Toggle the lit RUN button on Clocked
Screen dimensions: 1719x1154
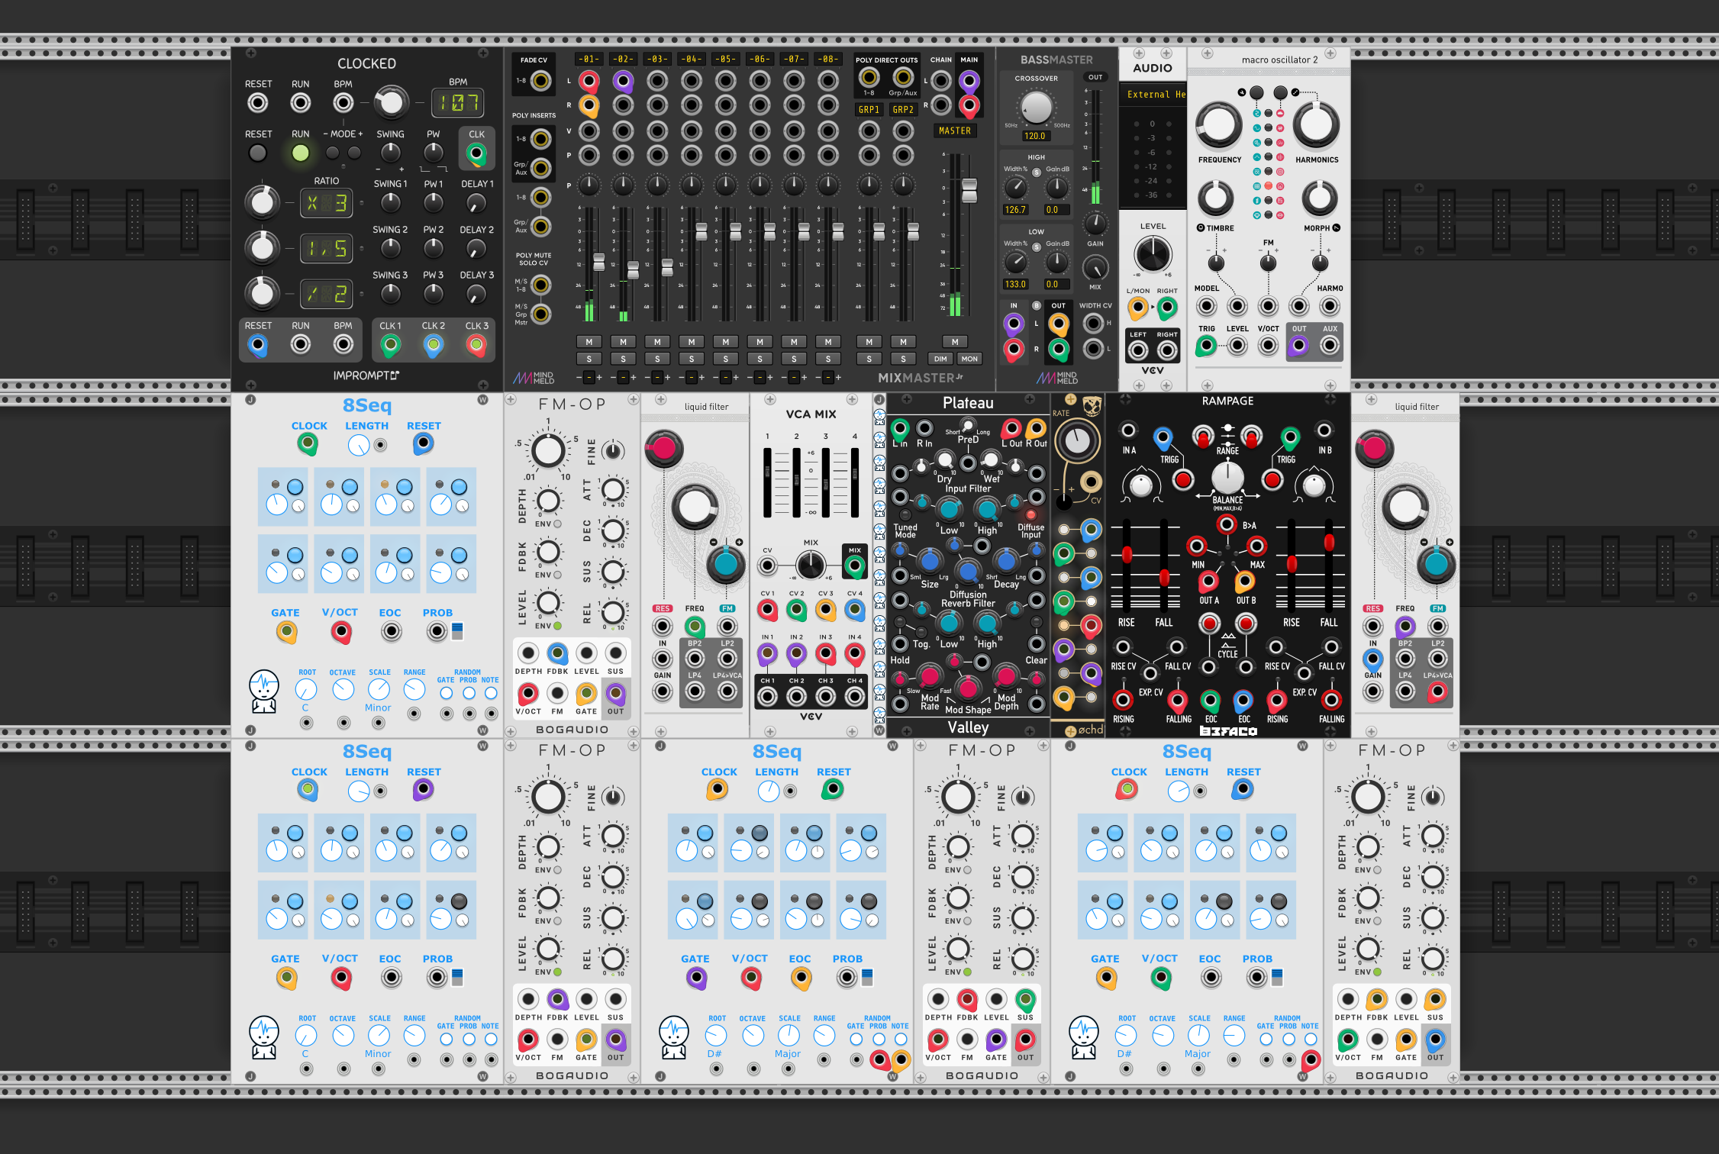[x=300, y=153]
